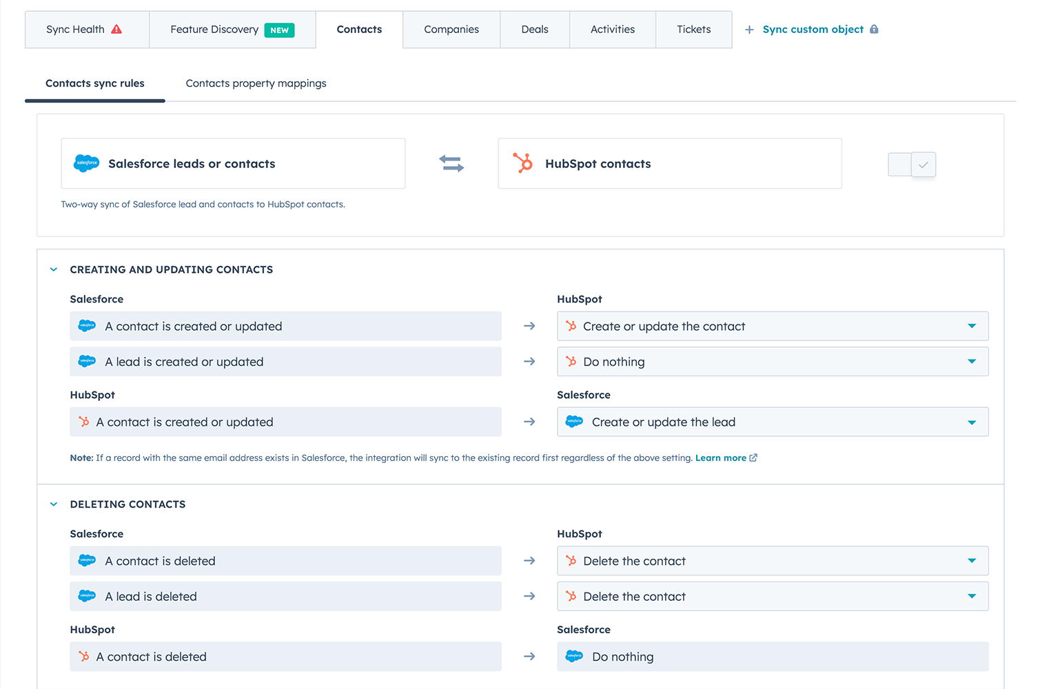Click the NEW badge on Feature Discovery

point(279,30)
